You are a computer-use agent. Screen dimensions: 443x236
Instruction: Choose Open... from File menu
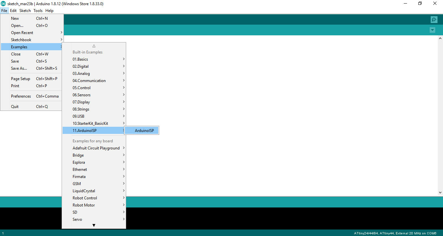(32, 26)
